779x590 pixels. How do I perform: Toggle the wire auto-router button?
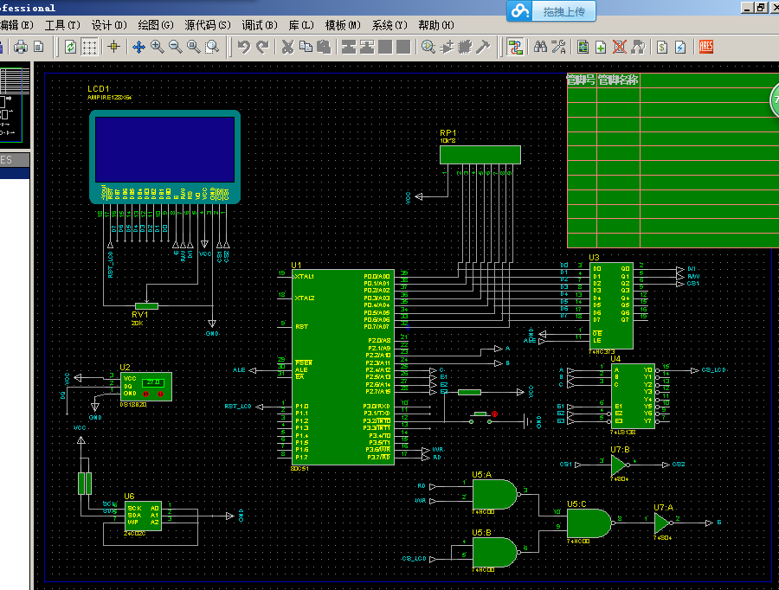[515, 48]
